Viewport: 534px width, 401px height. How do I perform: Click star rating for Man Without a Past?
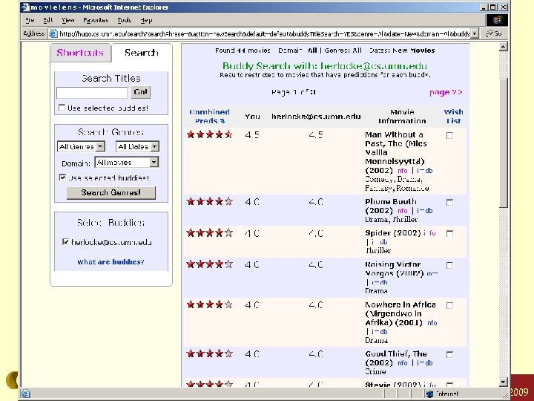209,134
